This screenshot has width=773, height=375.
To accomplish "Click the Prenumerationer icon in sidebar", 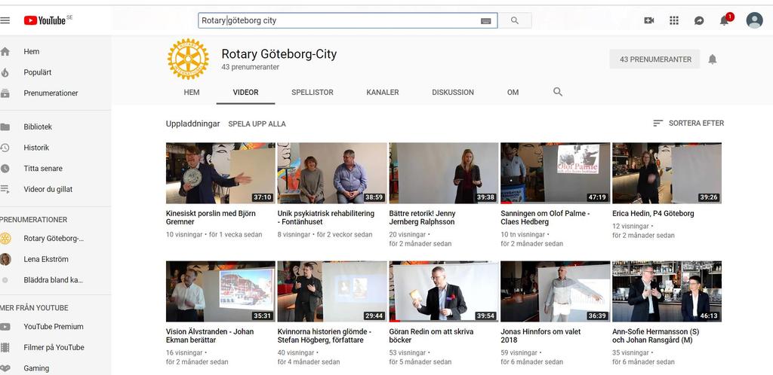I will (x=5, y=93).
